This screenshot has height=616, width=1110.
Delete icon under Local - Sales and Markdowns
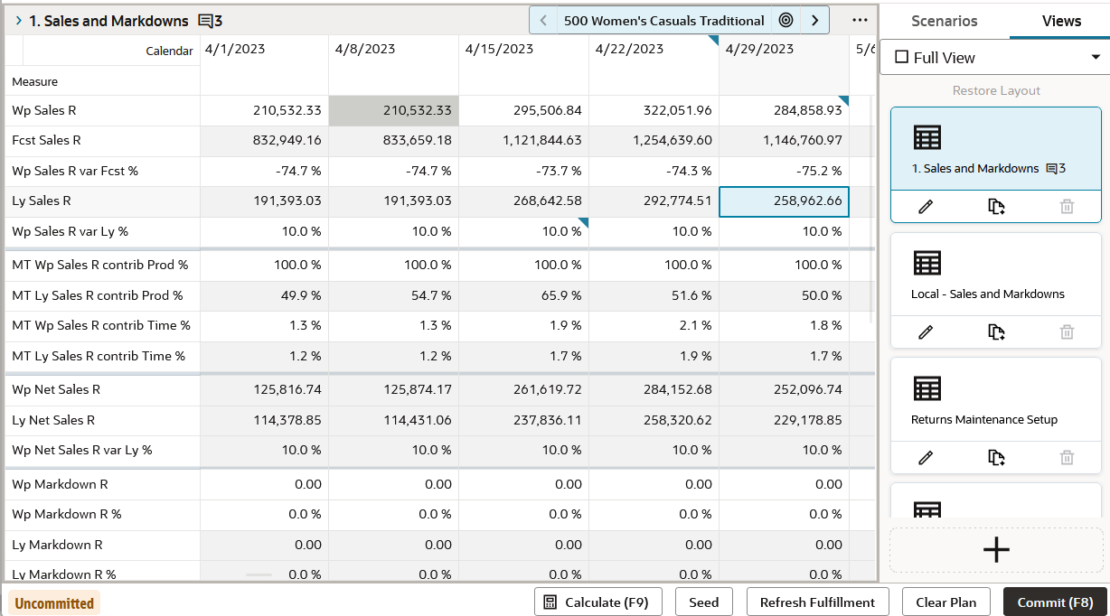(1067, 332)
